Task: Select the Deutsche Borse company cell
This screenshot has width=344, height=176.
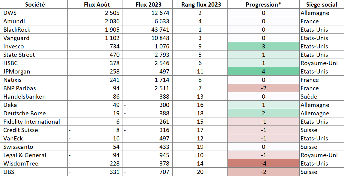Action: (34, 113)
